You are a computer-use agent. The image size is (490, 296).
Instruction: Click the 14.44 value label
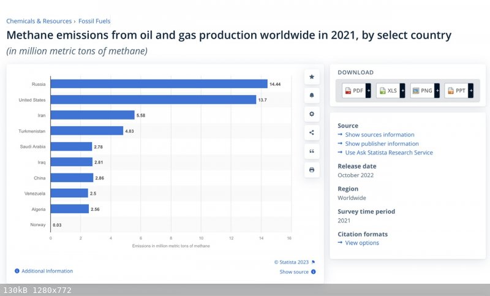[x=275, y=84]
